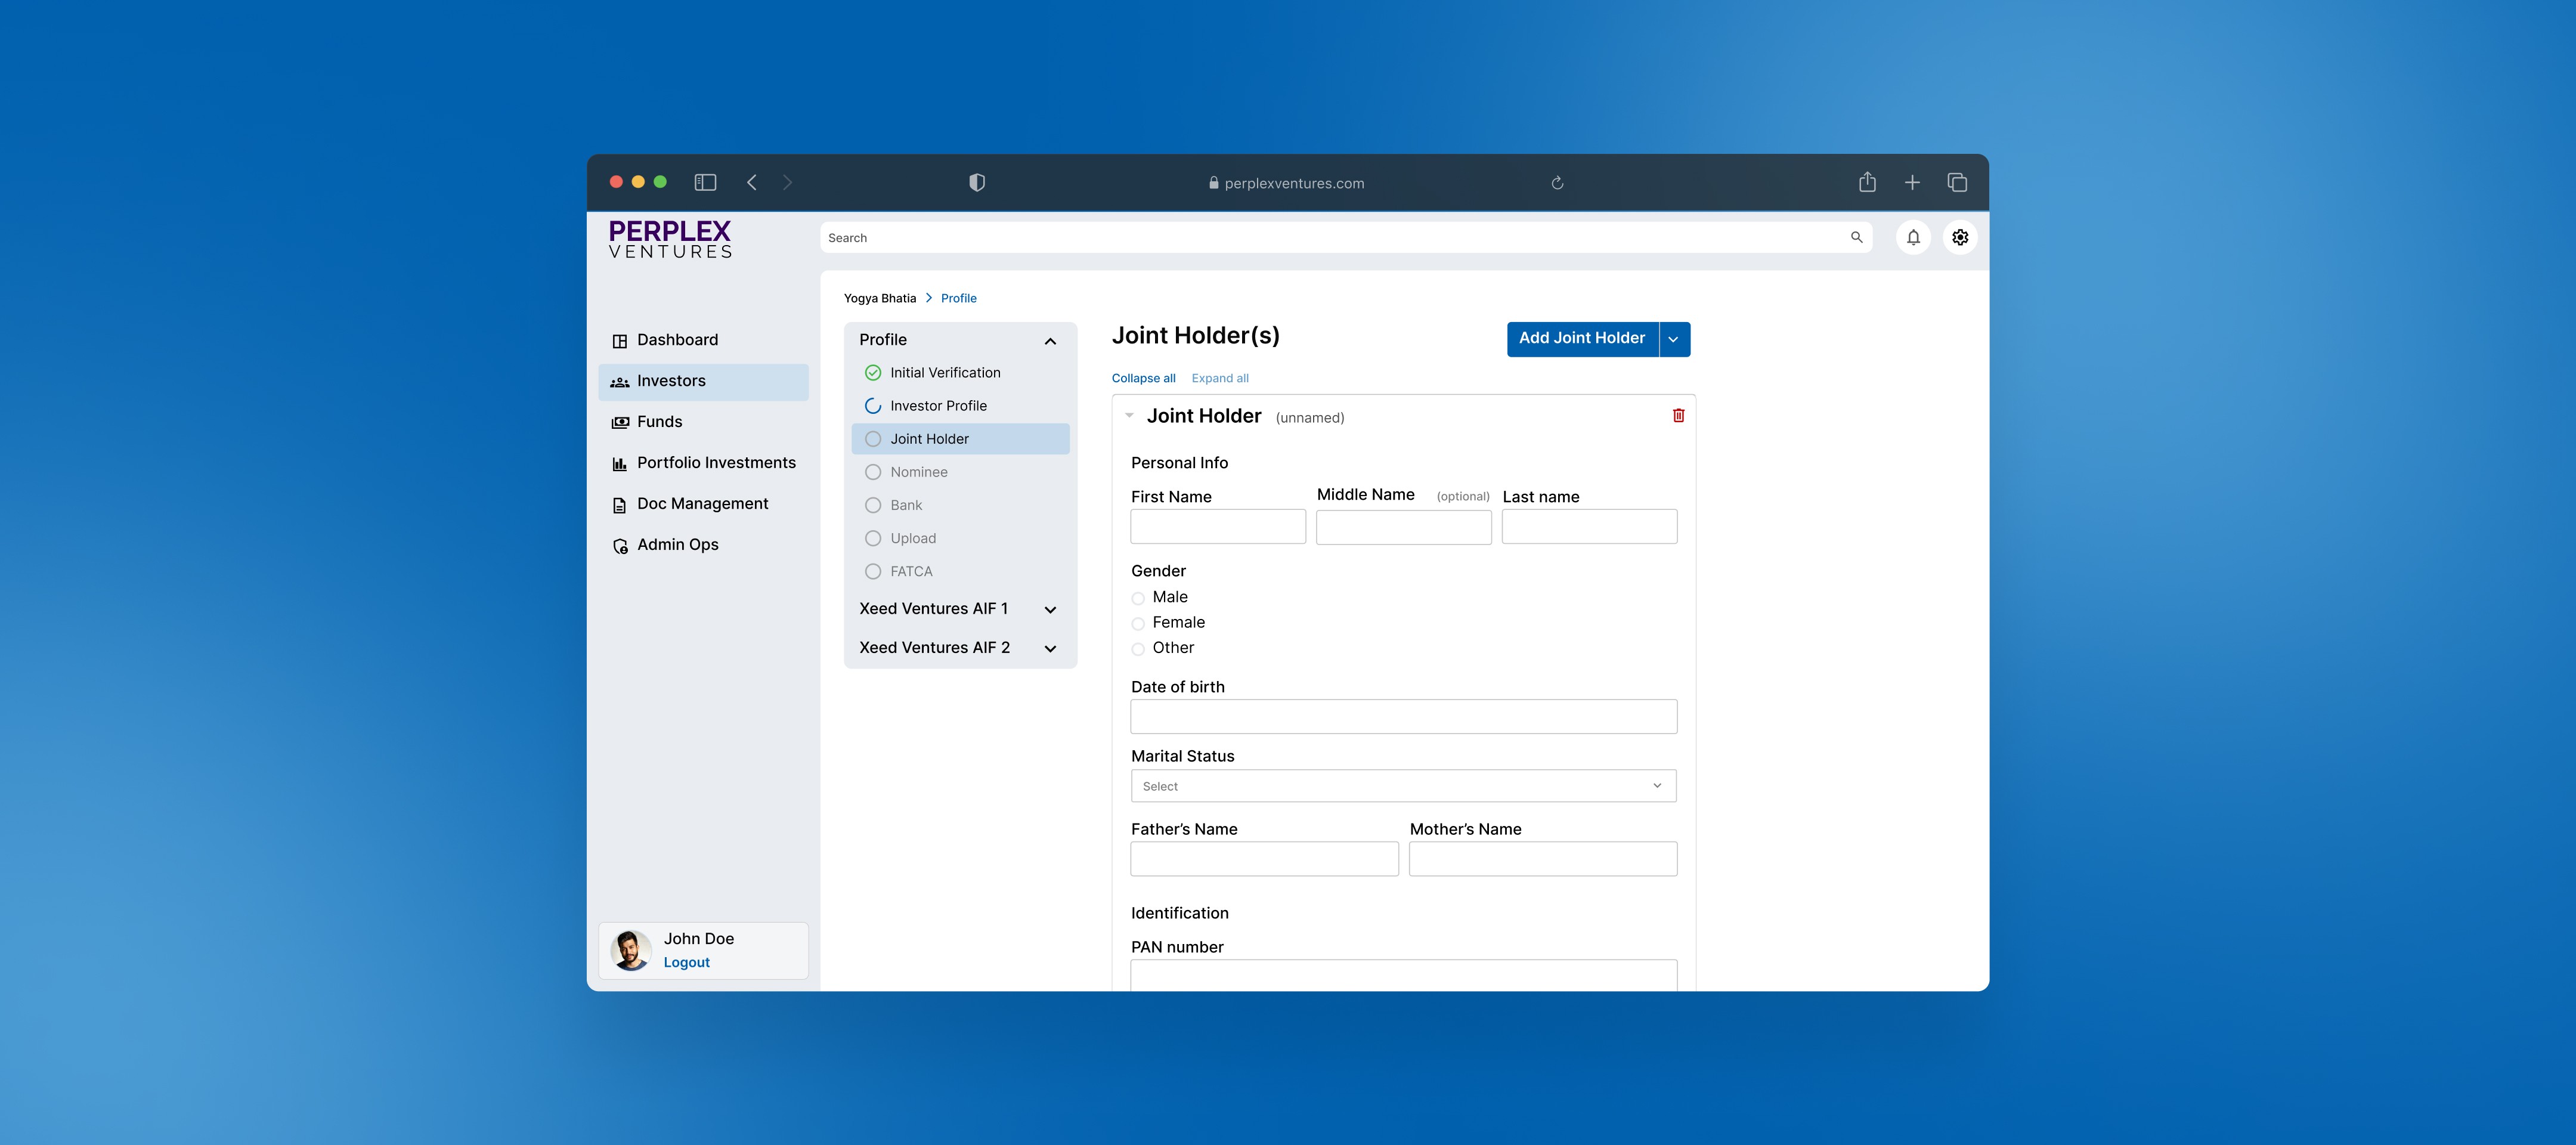Select Other gender option
The height and width of the screenshot is (1145, 2576).
1138,649
